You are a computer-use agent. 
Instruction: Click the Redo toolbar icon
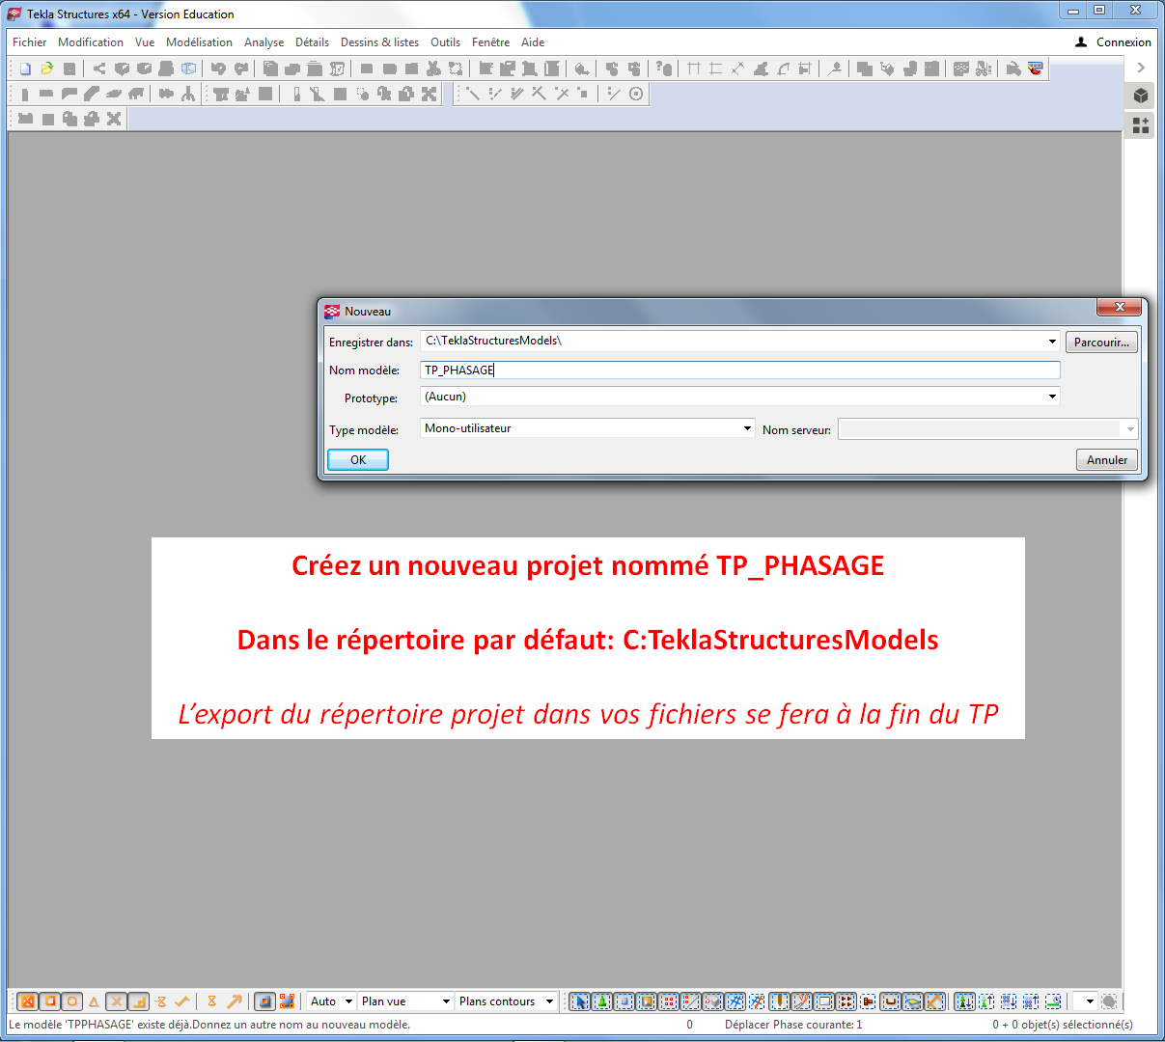(x=240, y=69)
